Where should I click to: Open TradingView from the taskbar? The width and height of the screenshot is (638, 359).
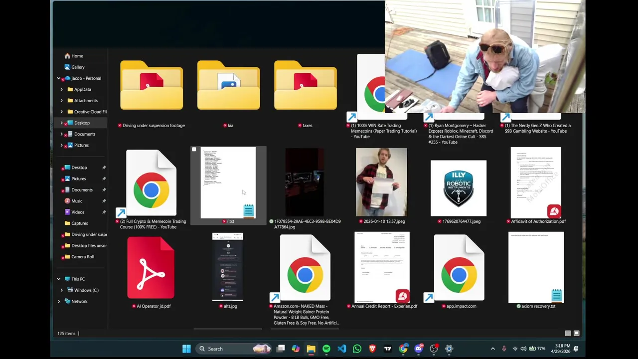click(387, 349)
